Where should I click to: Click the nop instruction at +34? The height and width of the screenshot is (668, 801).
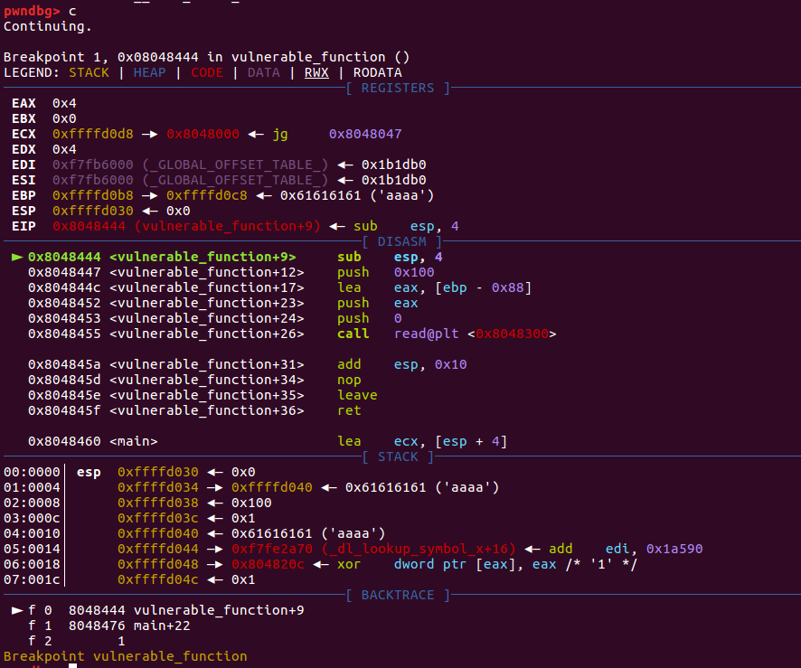coord(349,380)
